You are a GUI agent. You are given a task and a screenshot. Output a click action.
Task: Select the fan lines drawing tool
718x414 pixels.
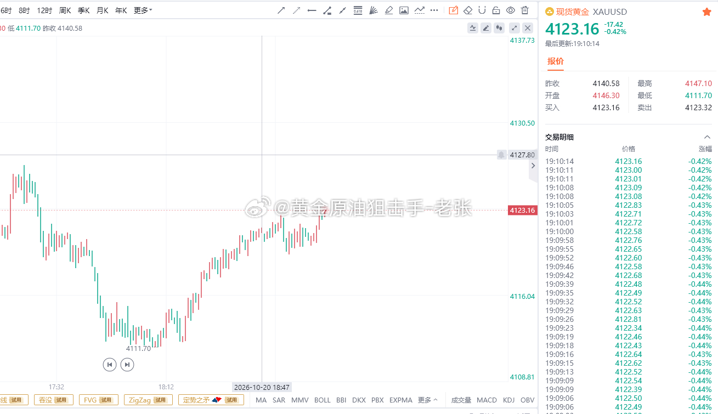[x=373, y=10]
